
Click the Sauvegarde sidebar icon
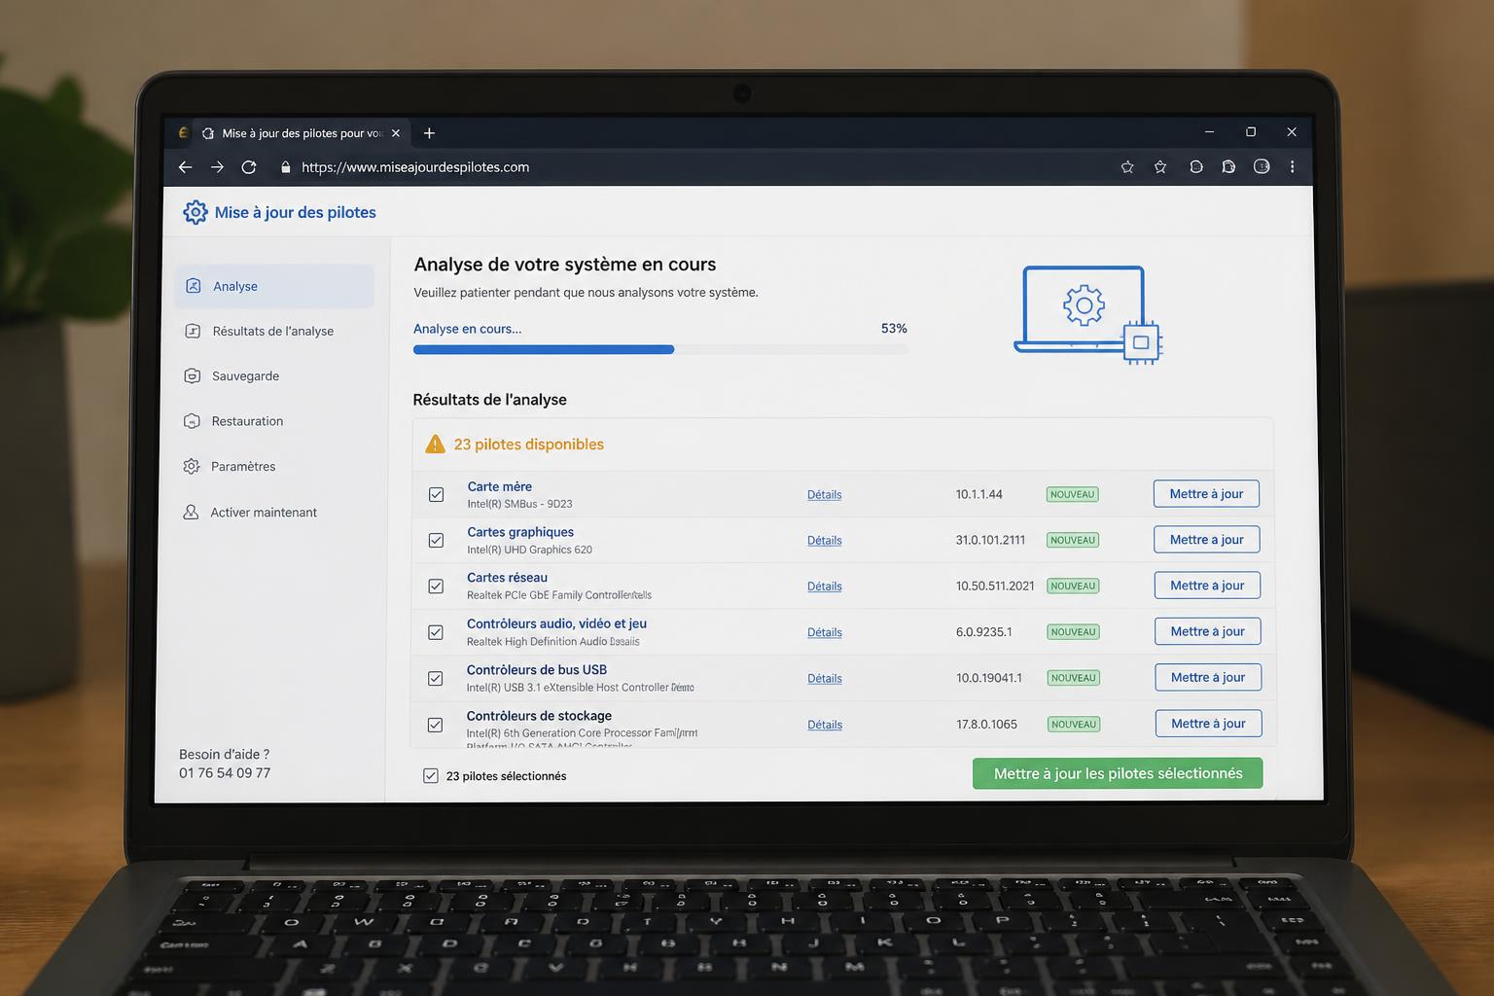(193, 375)
